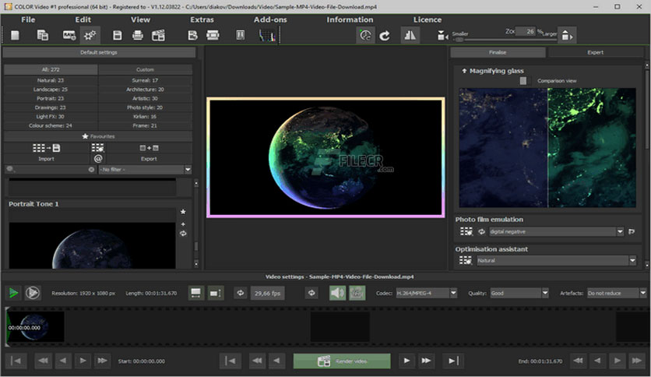Show the histogram toolbar icon
Viewport: 651px width, 377px height.
click(x=267, y=35)
